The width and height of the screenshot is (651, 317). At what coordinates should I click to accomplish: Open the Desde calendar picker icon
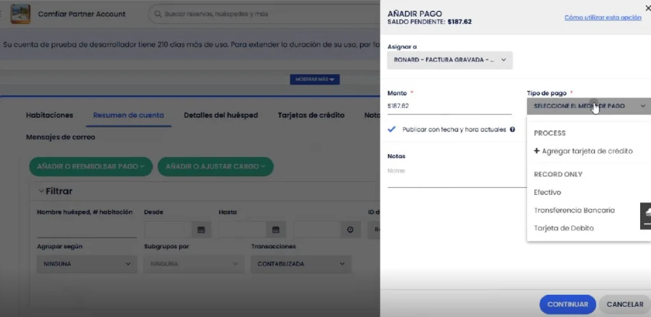coord(200,229)
